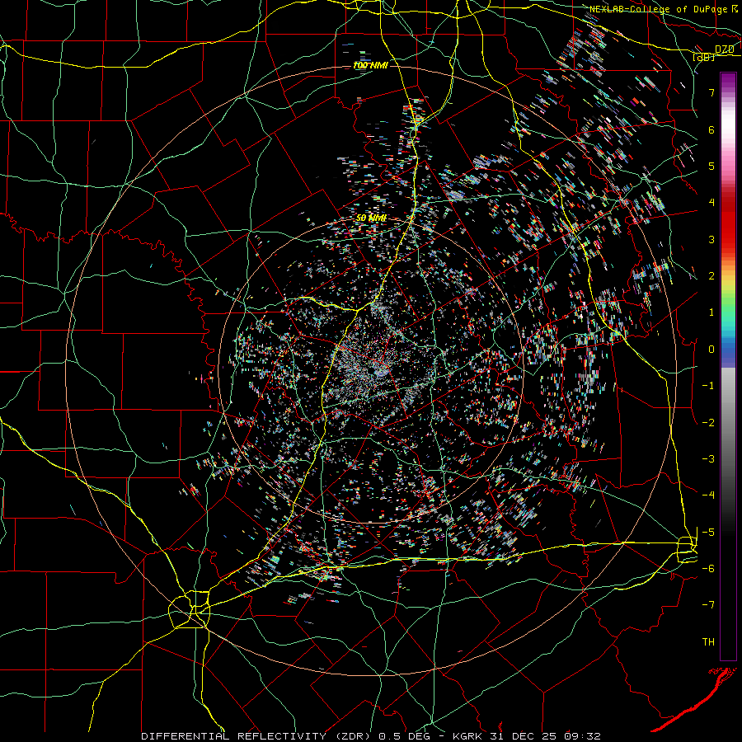The image size is (742, 742).
Task: Click the -5 value on color scale
Action: (x=708, y=533)
